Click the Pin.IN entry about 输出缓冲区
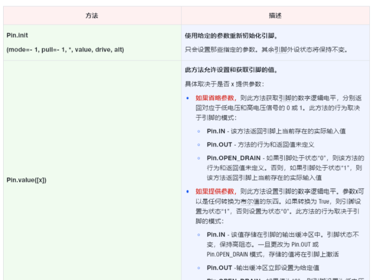The width and height of the screenshot is (373, 280). pos(283,244)
